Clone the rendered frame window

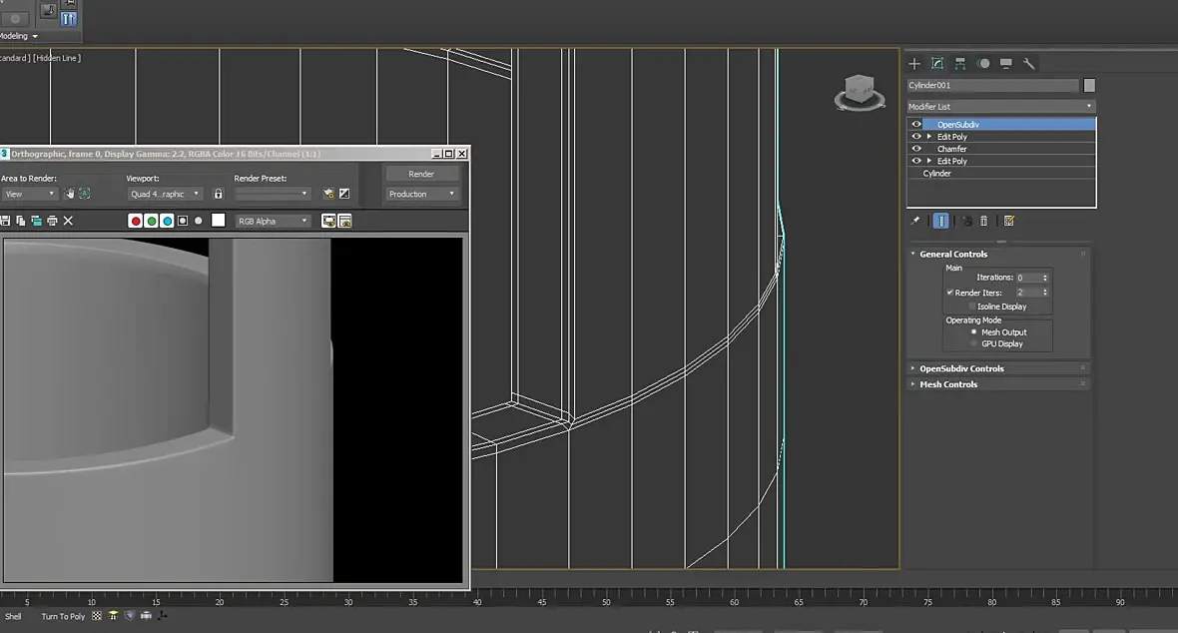tap(36, 221)
